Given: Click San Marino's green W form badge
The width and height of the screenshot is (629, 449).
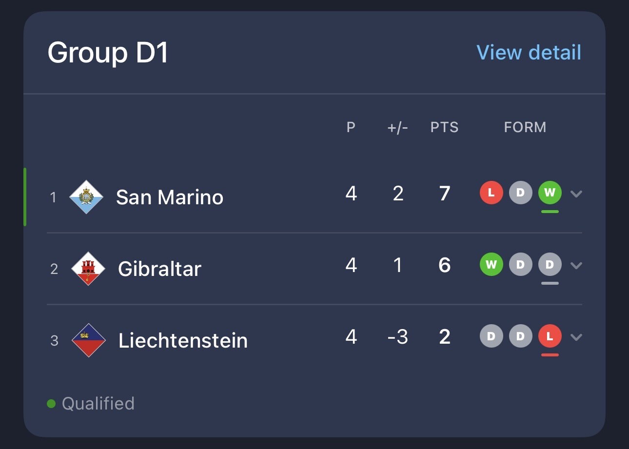Looking at the screenshot, I should pos(550,193).
